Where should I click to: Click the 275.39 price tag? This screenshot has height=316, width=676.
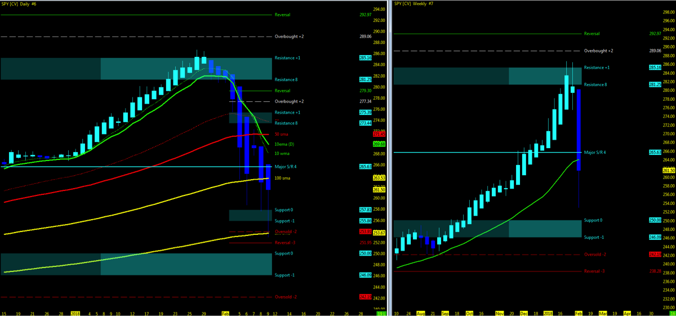(364, 112)
